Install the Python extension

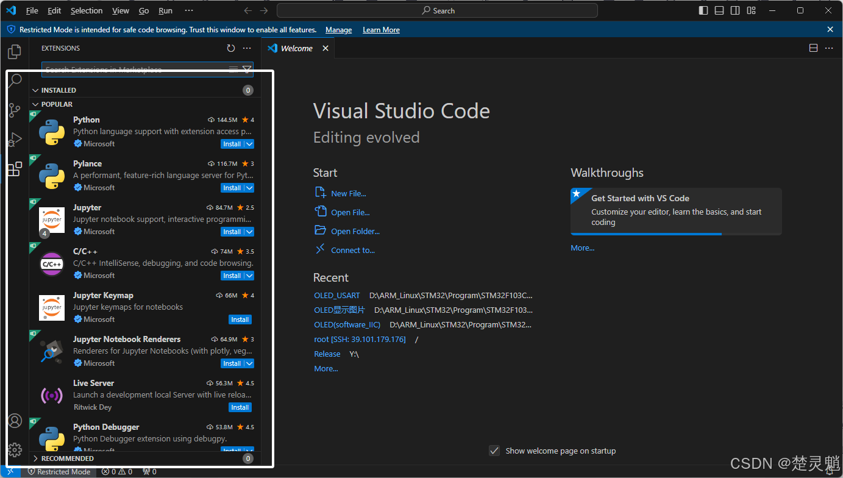pos(232,144)
